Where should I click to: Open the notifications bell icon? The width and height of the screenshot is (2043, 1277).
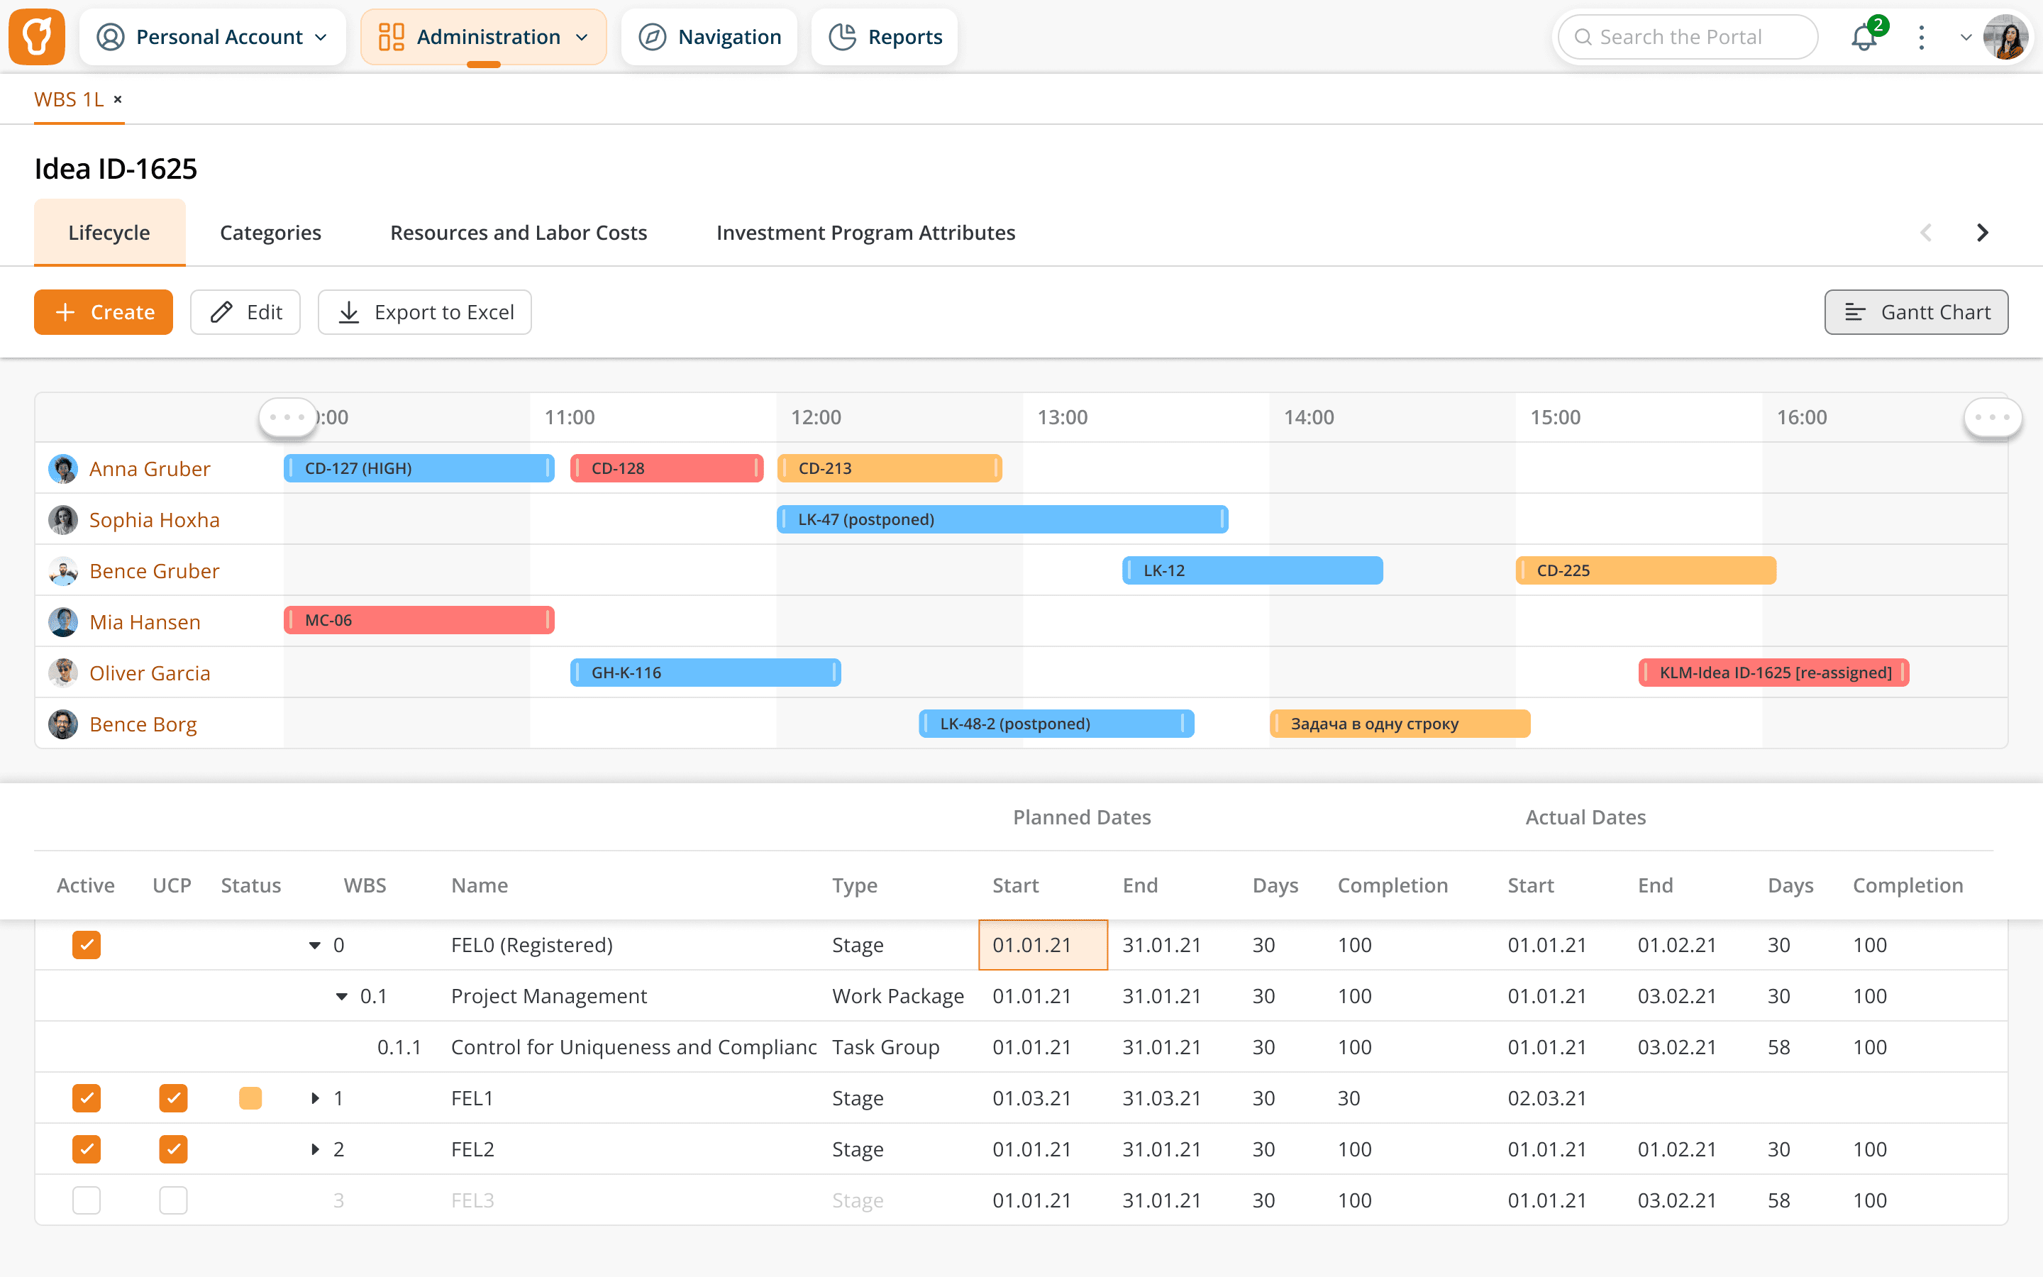pos(1864,38)
